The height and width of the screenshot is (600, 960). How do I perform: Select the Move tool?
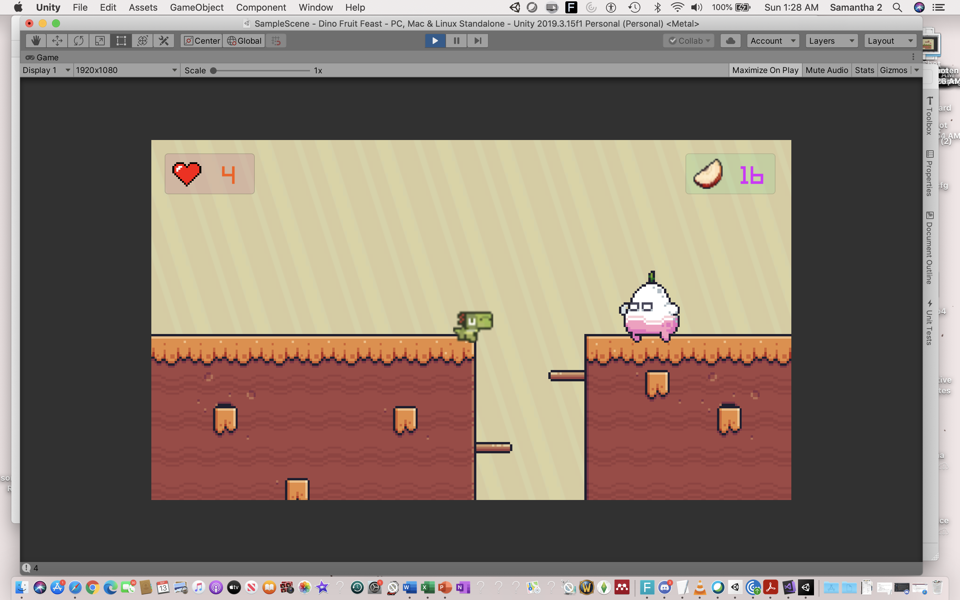(x=57, y=41)
